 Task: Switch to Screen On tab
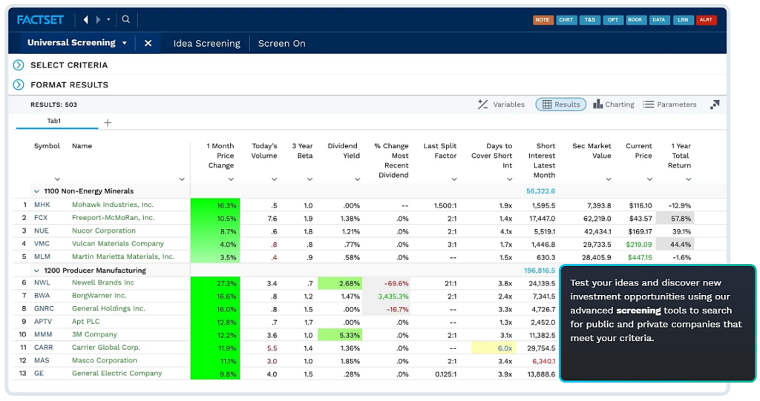[281, 43]
